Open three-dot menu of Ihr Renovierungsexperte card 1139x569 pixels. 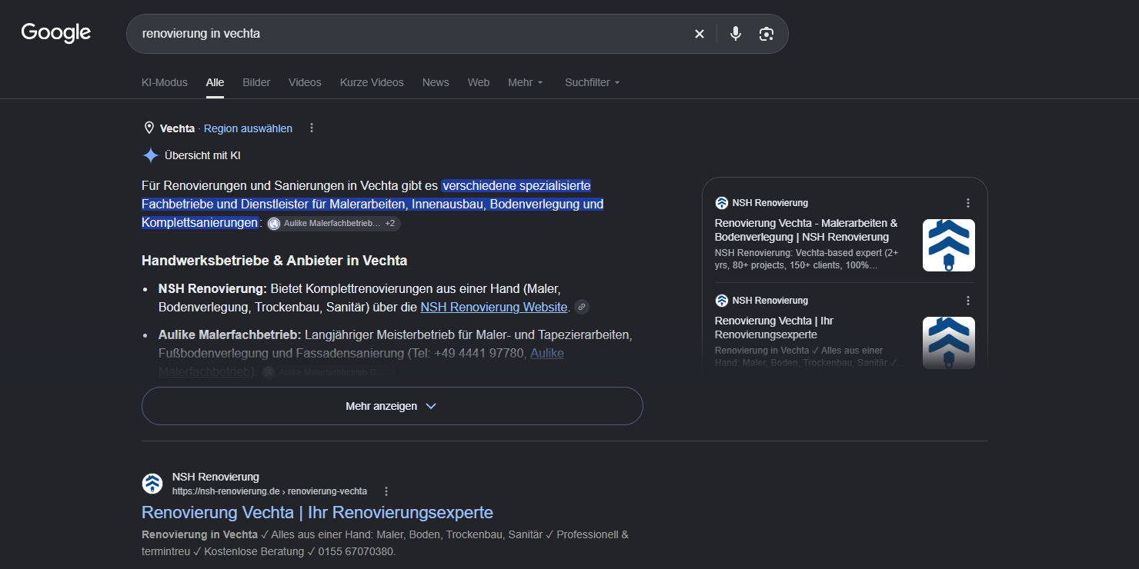(968, 301)
